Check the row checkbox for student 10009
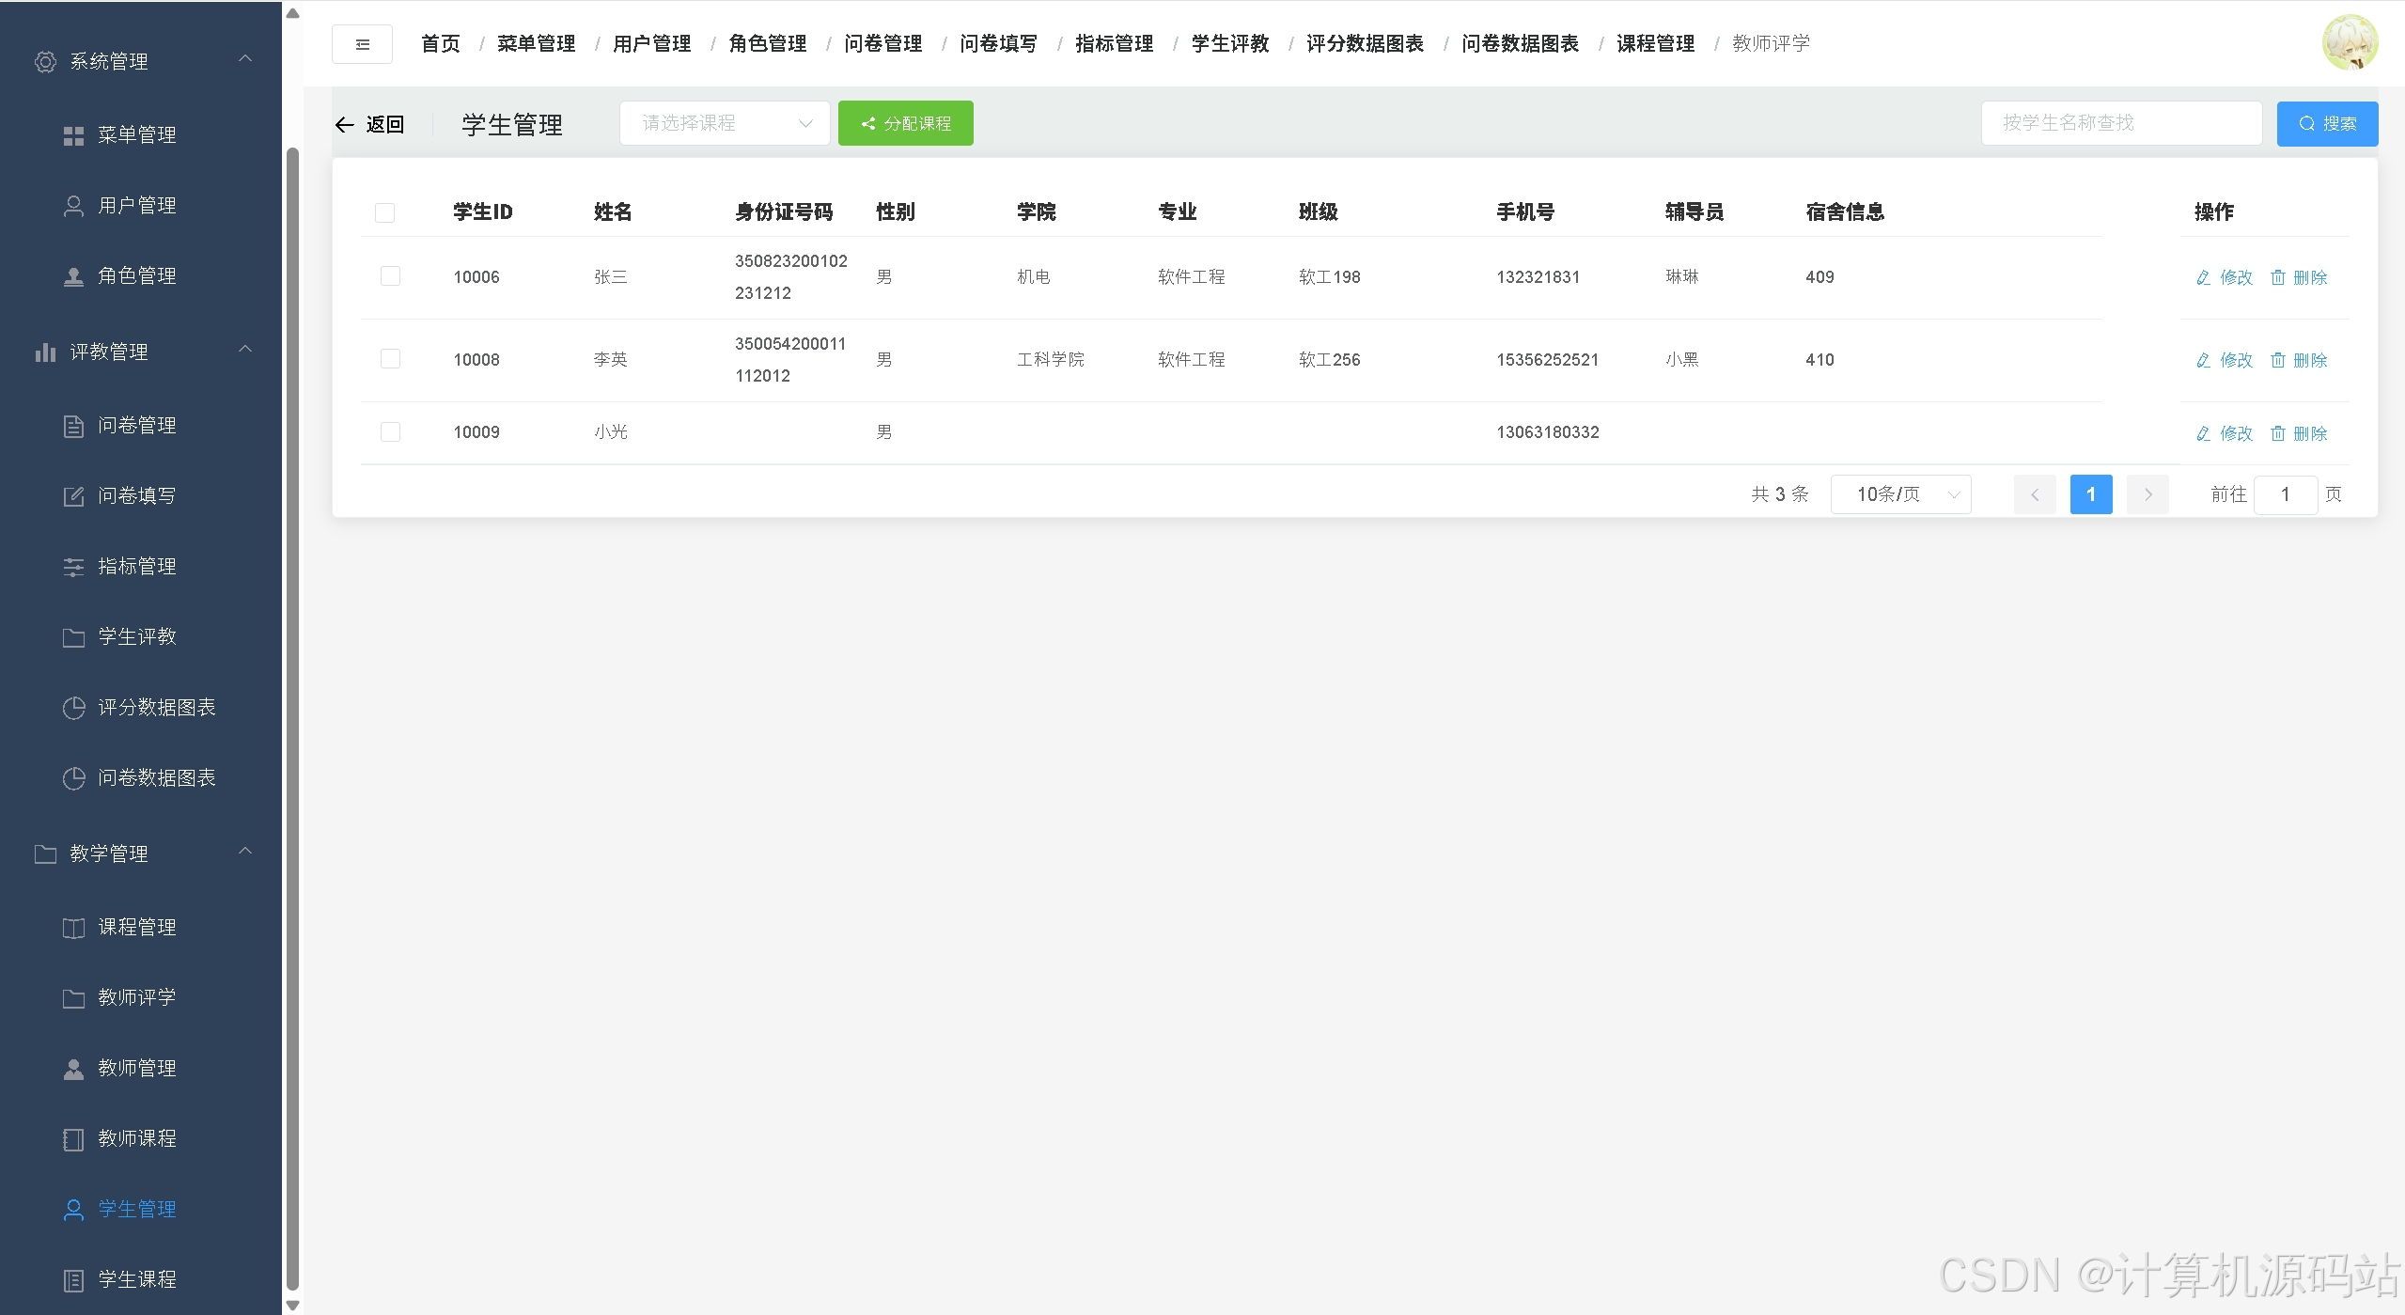The width and height of the screenshot is (2405, 1315). 390,432
